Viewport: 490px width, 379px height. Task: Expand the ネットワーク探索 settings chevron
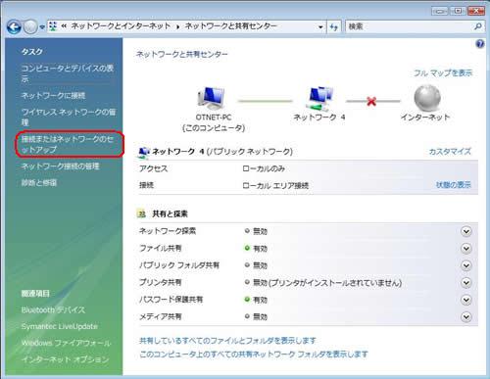[x=466, y=231]
